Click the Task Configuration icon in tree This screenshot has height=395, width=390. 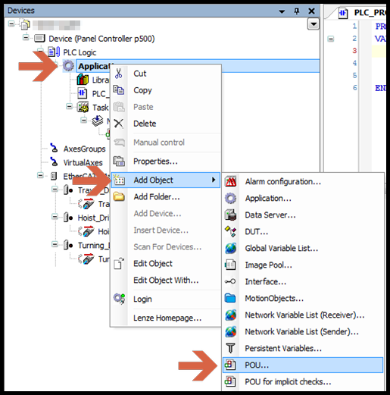pyautogui.click(x=83, y=107)
